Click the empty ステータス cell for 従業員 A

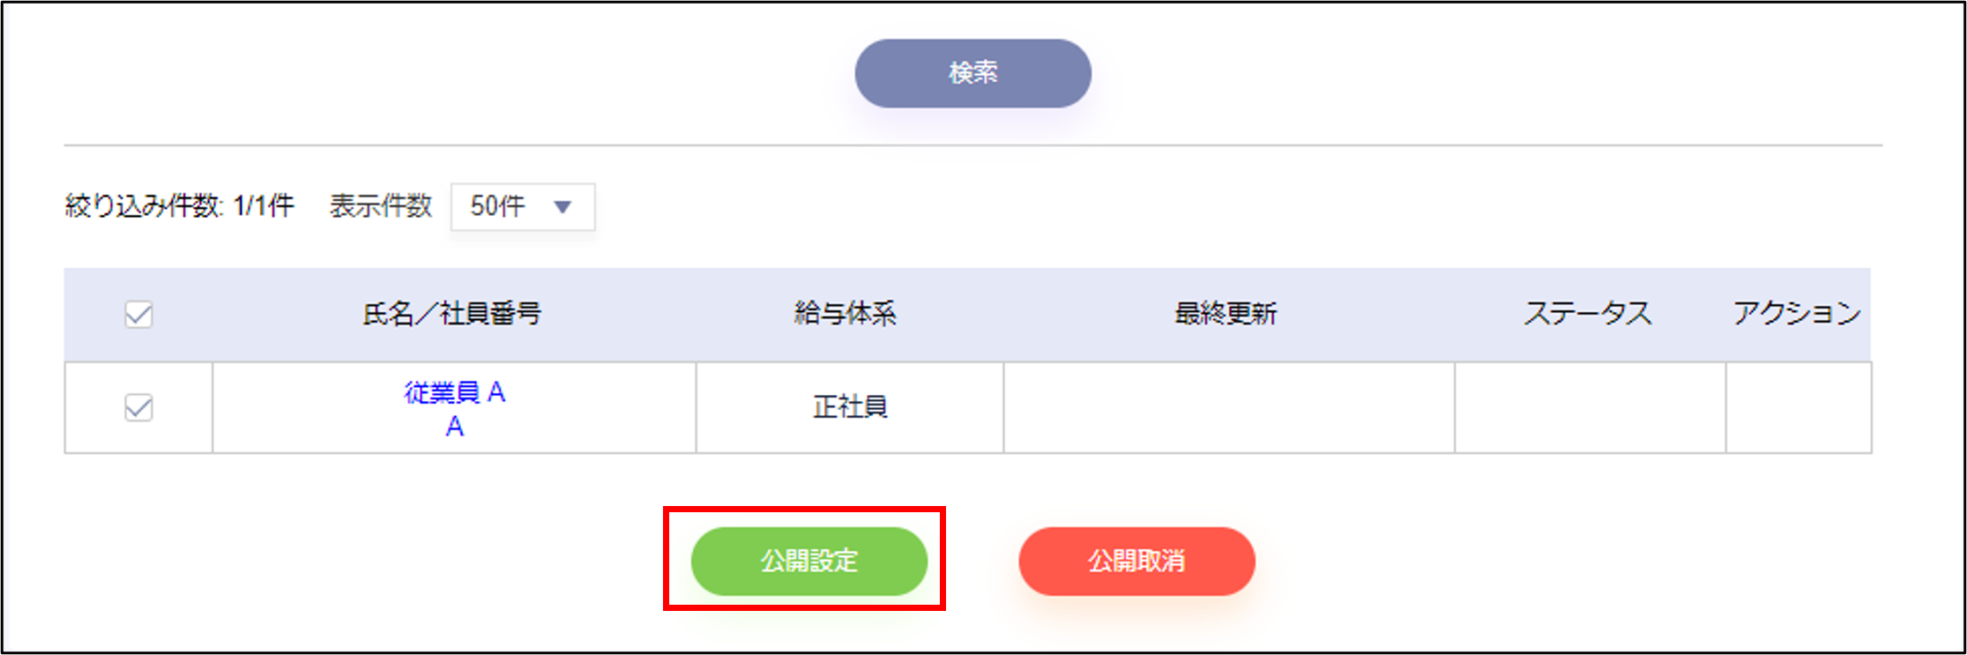[1590, 407]
